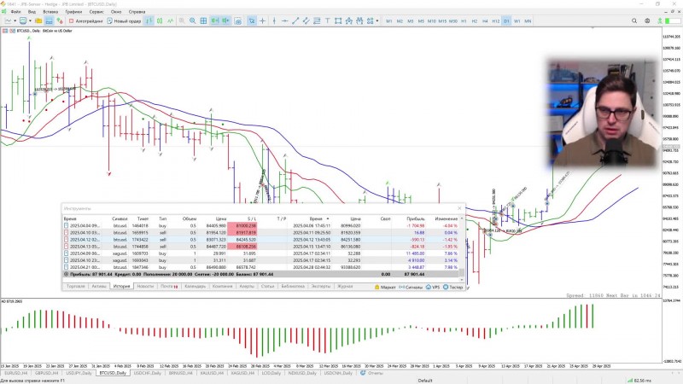This screenshot has height=384, width=683.
Task: Sort history by Символ column header
Action: [120, 218]
